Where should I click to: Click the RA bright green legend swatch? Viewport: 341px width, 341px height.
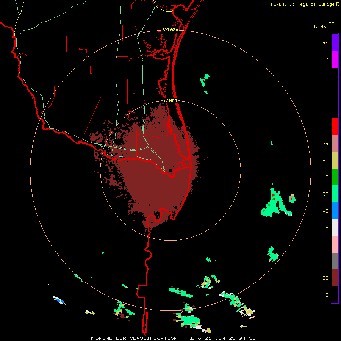tap(335, 194)
